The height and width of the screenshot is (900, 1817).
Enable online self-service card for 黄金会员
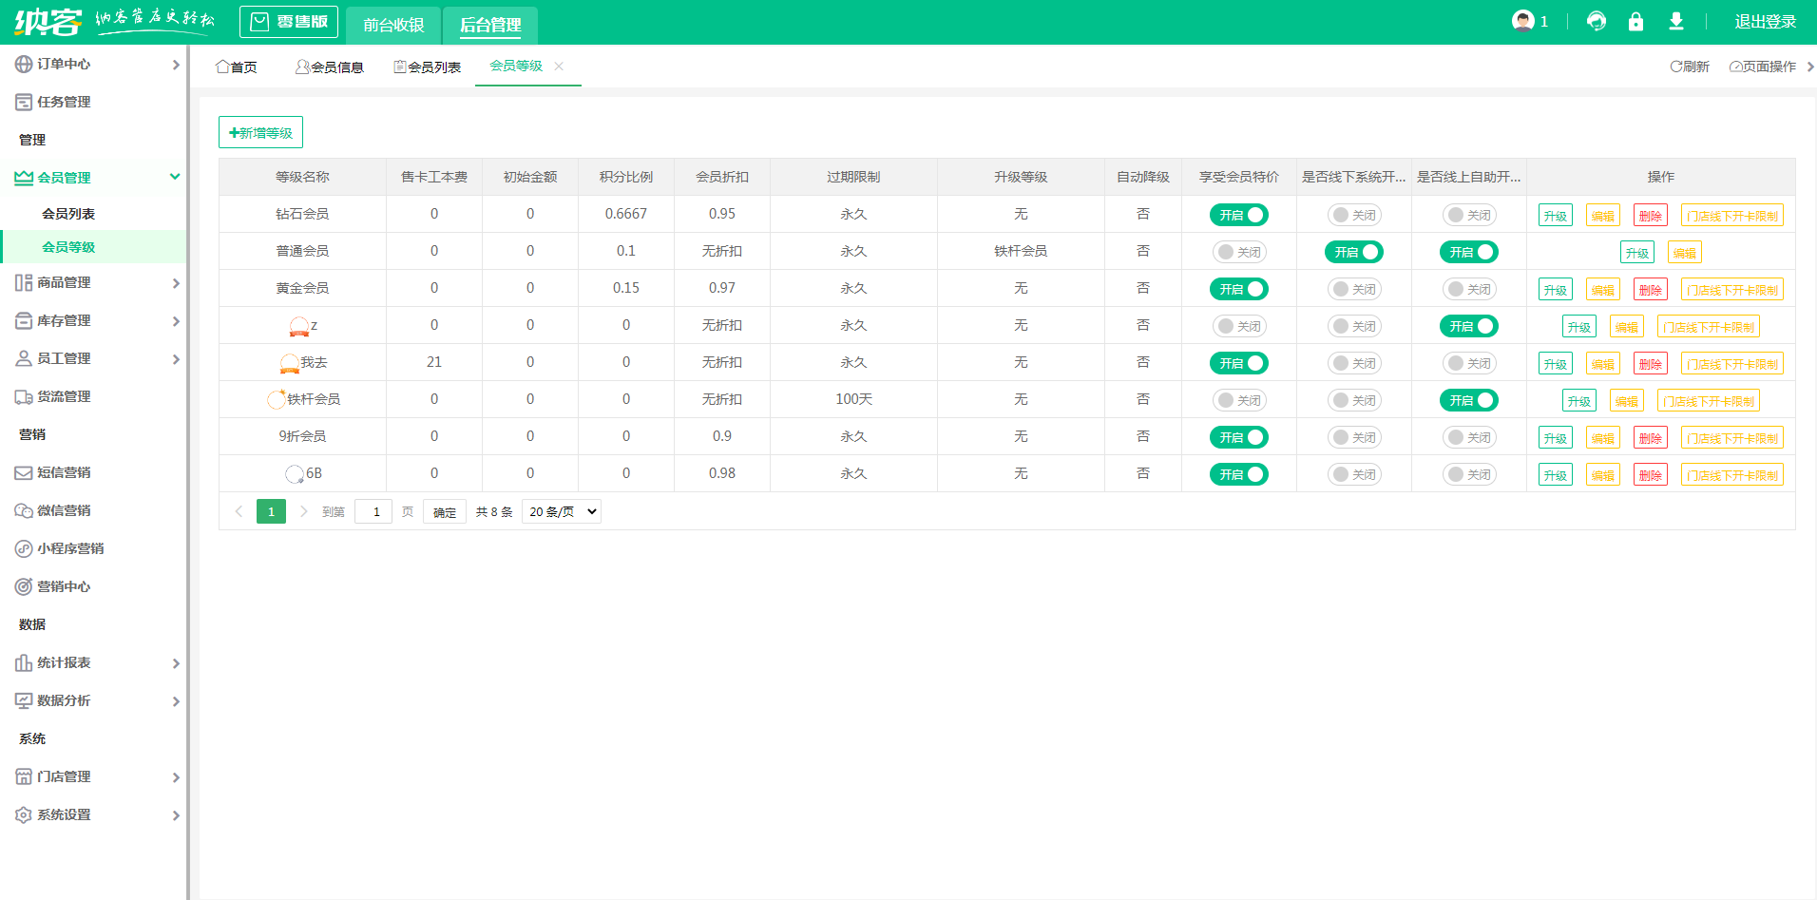(1468, 289)
